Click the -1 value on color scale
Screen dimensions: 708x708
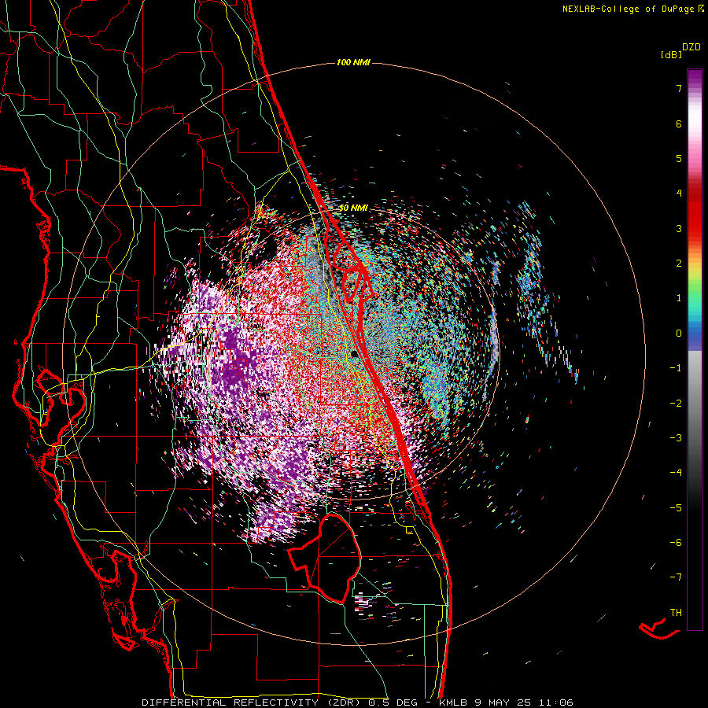coord(676,368)
